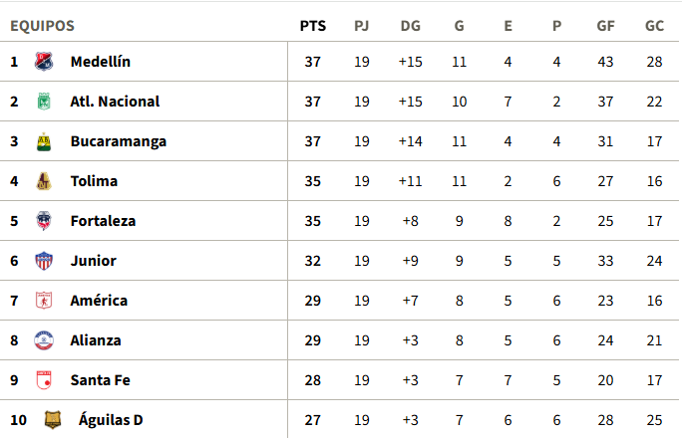Click the Tolima team crest icon
This screenshot has width=682, height=438.
click(44, 181)
